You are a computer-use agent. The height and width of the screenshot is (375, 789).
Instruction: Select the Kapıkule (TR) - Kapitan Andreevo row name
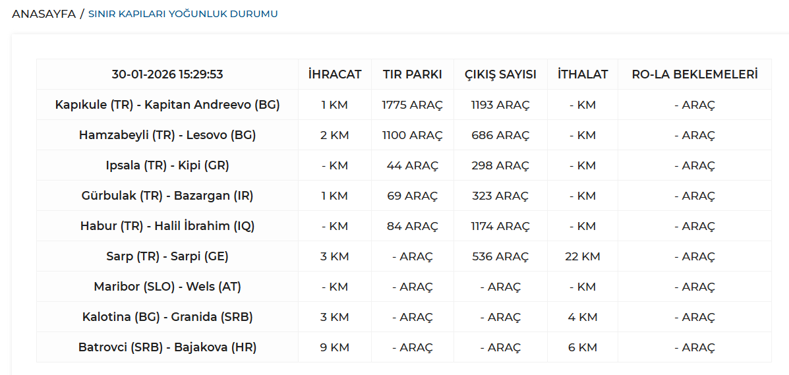[167, 105]
